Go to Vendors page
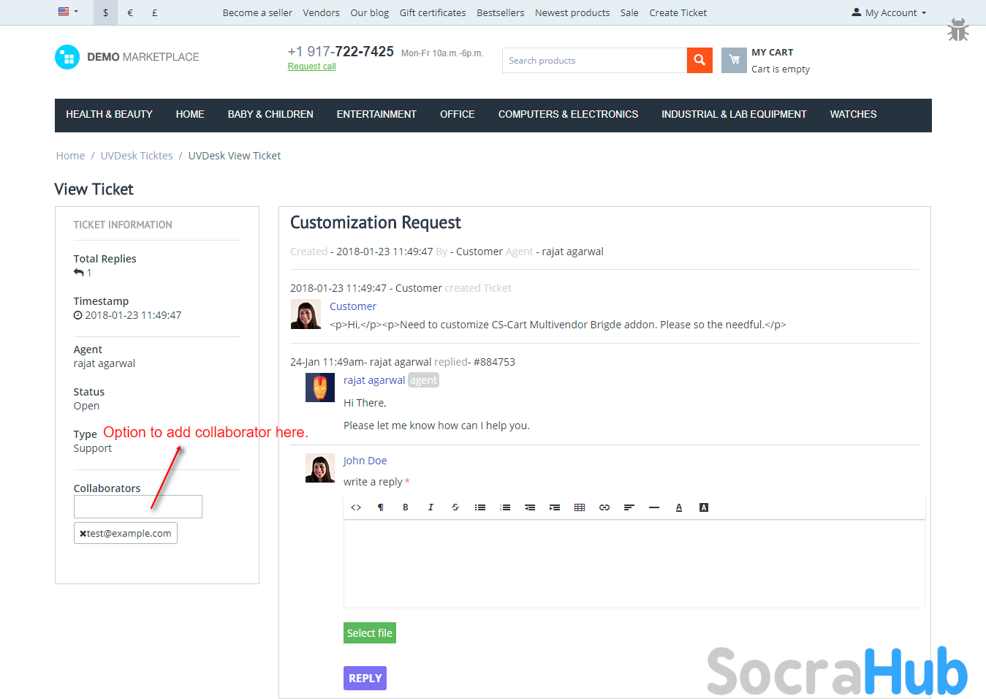 pos(321,12)
